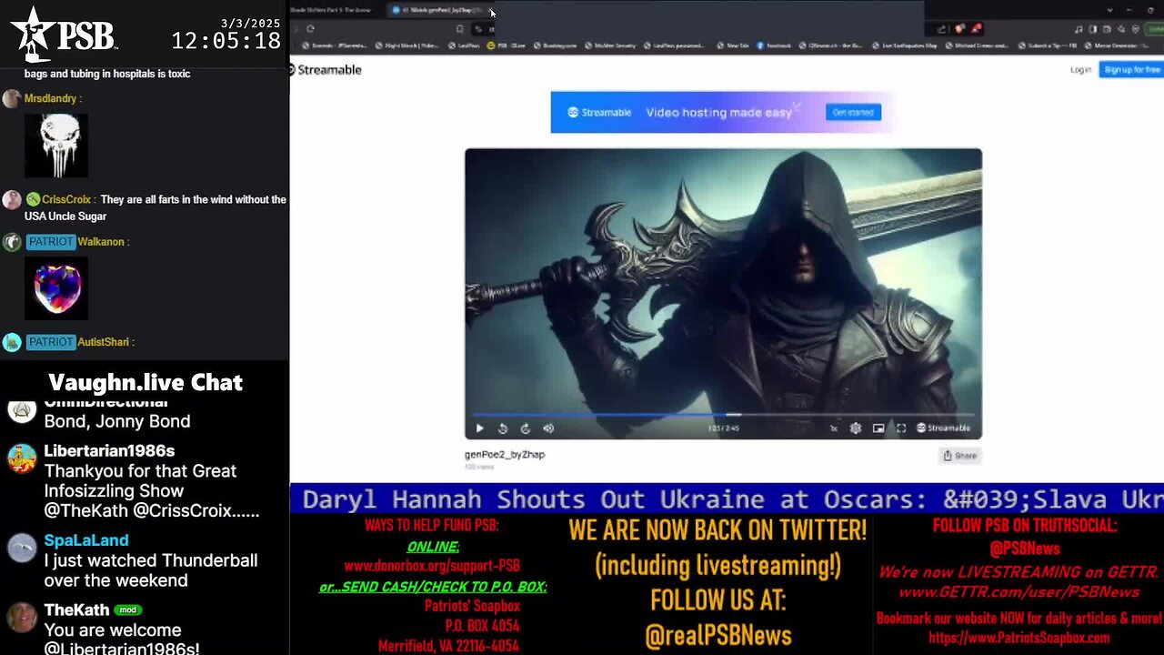Mute the Streamable video volume
1164x655 pixels.
[548, 428]
